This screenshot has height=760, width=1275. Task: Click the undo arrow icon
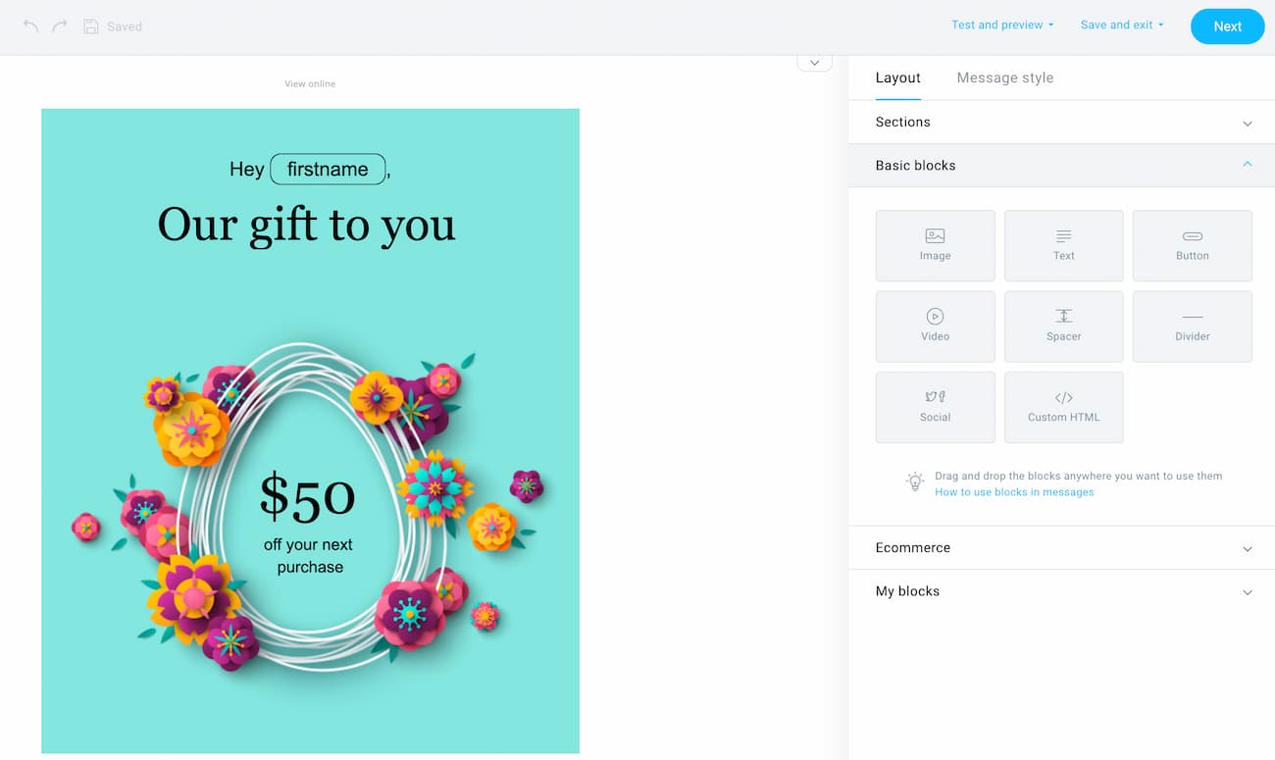pyautogui.click(x=30, y=26)
